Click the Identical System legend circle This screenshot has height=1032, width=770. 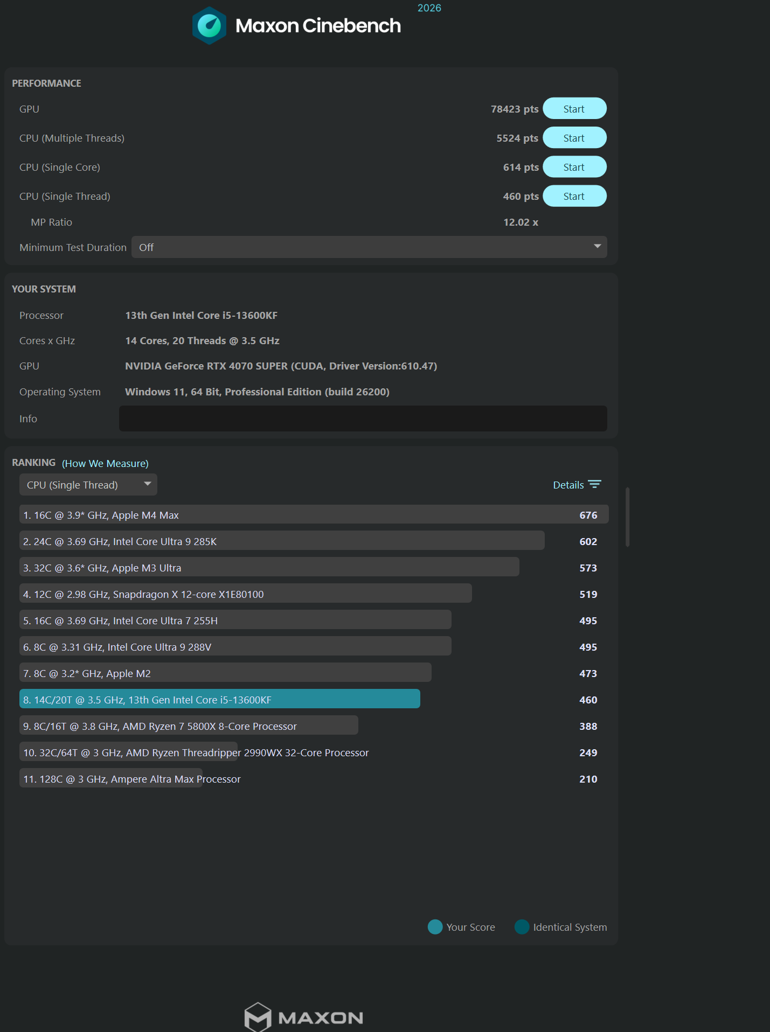[x=522, y=927]
